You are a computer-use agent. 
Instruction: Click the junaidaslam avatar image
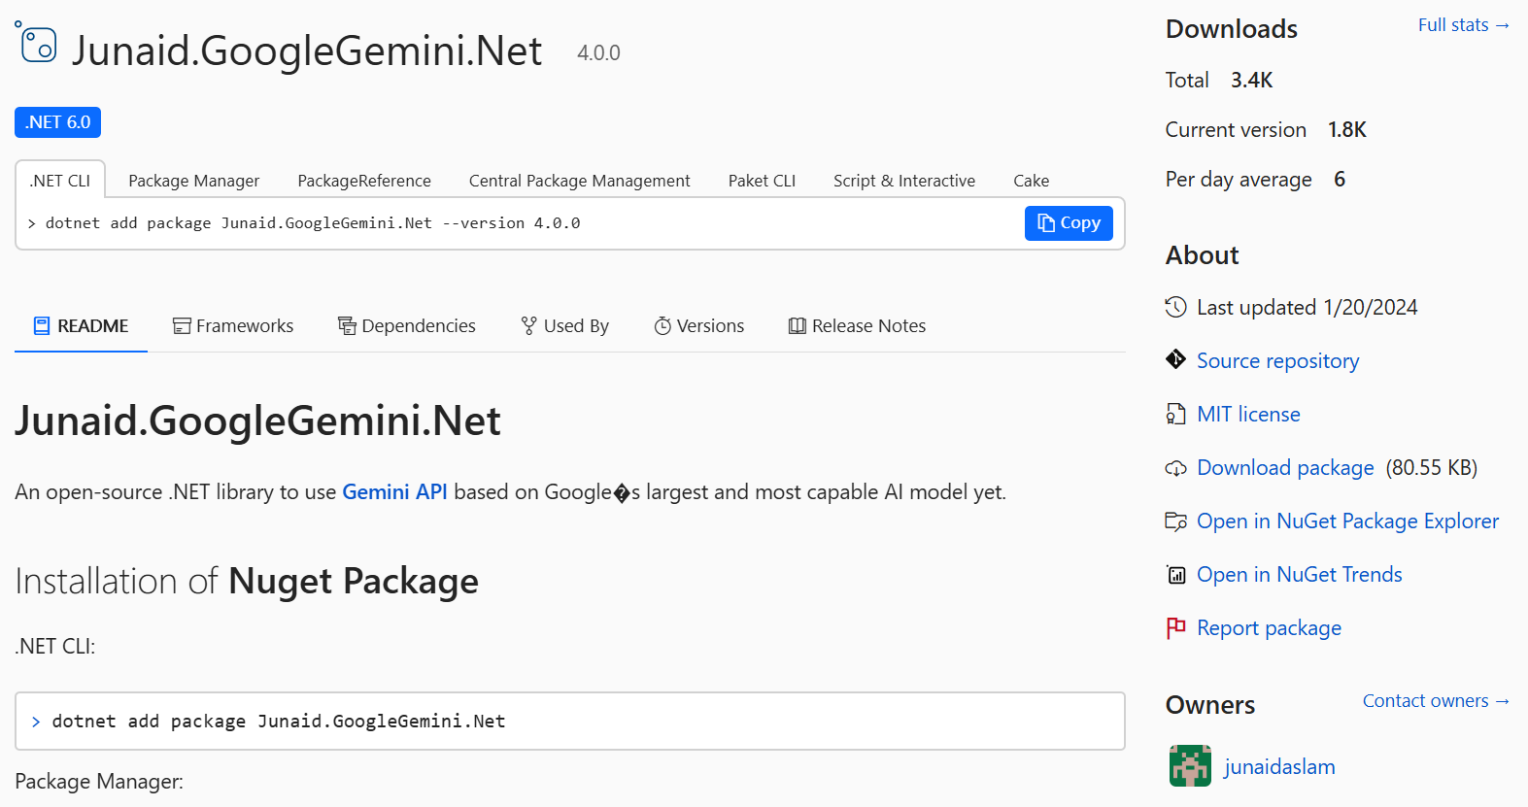click(x=1190, y=765)
